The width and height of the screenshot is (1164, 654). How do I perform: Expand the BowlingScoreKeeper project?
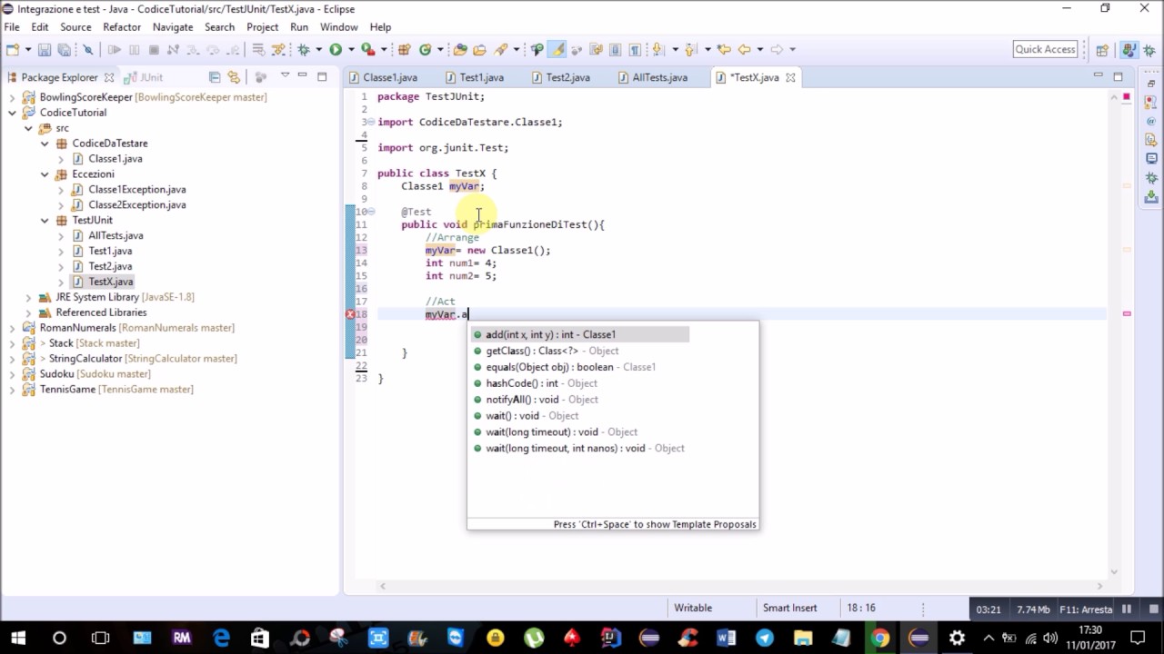[12, 97]
